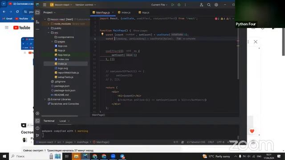Select the Local terminal tab
285x160 pixels.
62,121
